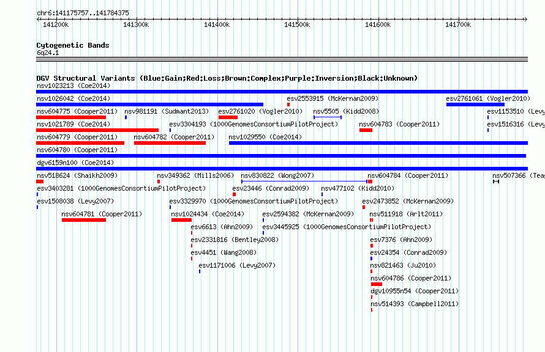Click dgv10955n54 (Cooper2011) label
Viewport: 545px width, 352px height.
(x=415, y=291)
